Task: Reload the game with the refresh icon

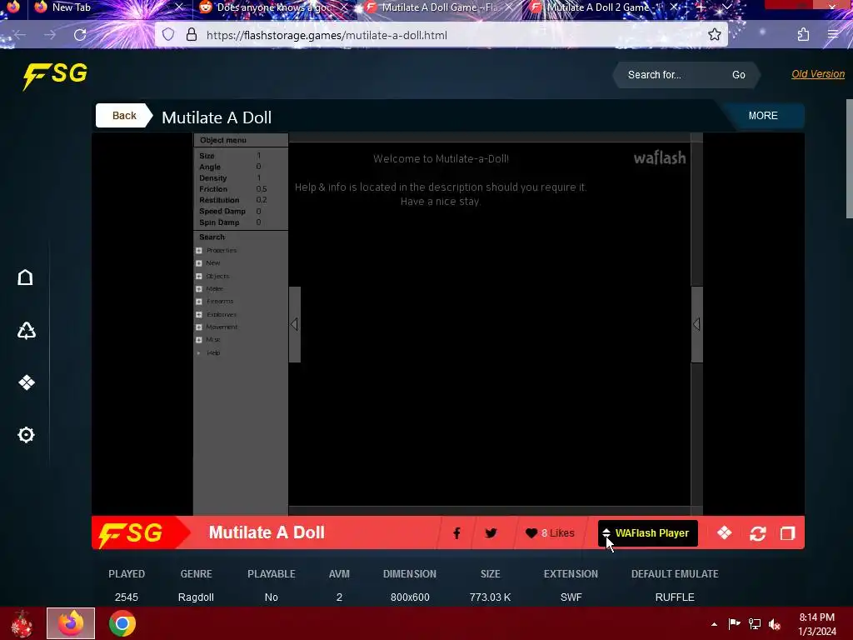Action: tap(758, 533)
